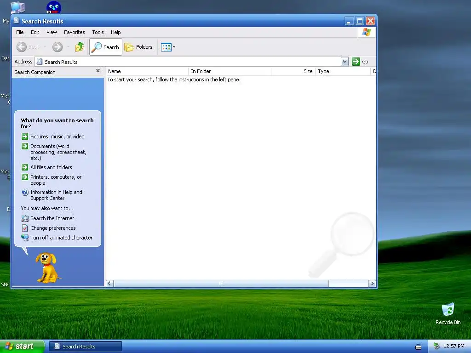This screenshot has height=353, width=471.
Task: Open the Forward history dropdown arrow
Action: 68,47
